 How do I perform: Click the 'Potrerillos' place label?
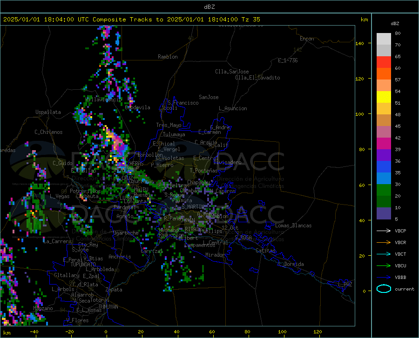tap(85, 191)
